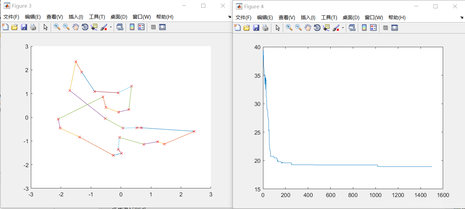
Task: Click Figure 4 title text
Action: (254, 7)
